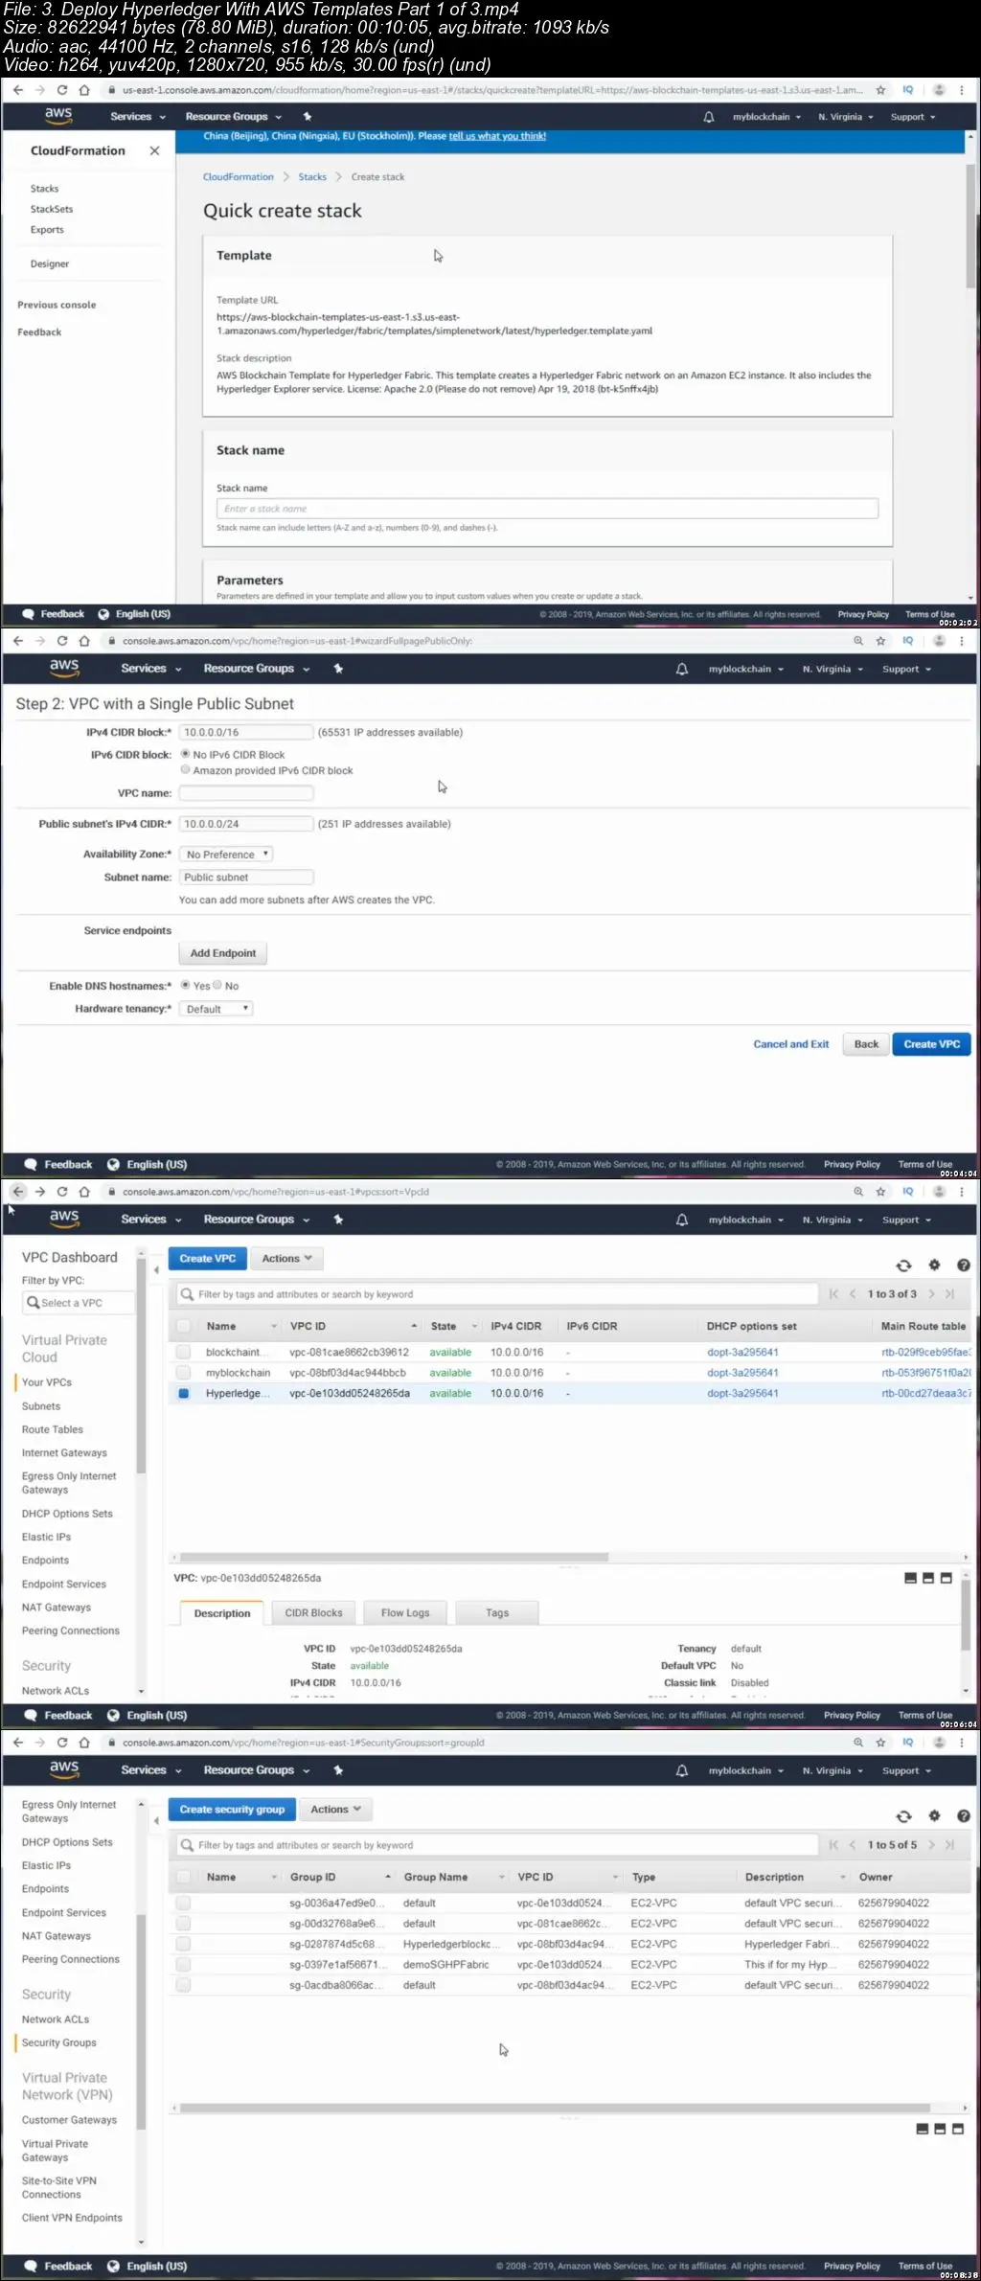Open the N. Virginia region dropdown on the VPC Dashboard page
This screenshot has width=981, height=2281.
point(833,1220)
